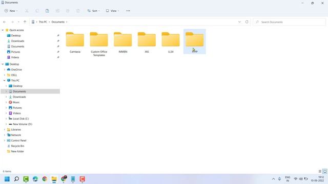Viewport: 328px width, 184px height.
Task: Open Desktop under Quick access
Action: click(x=16, y=35)
